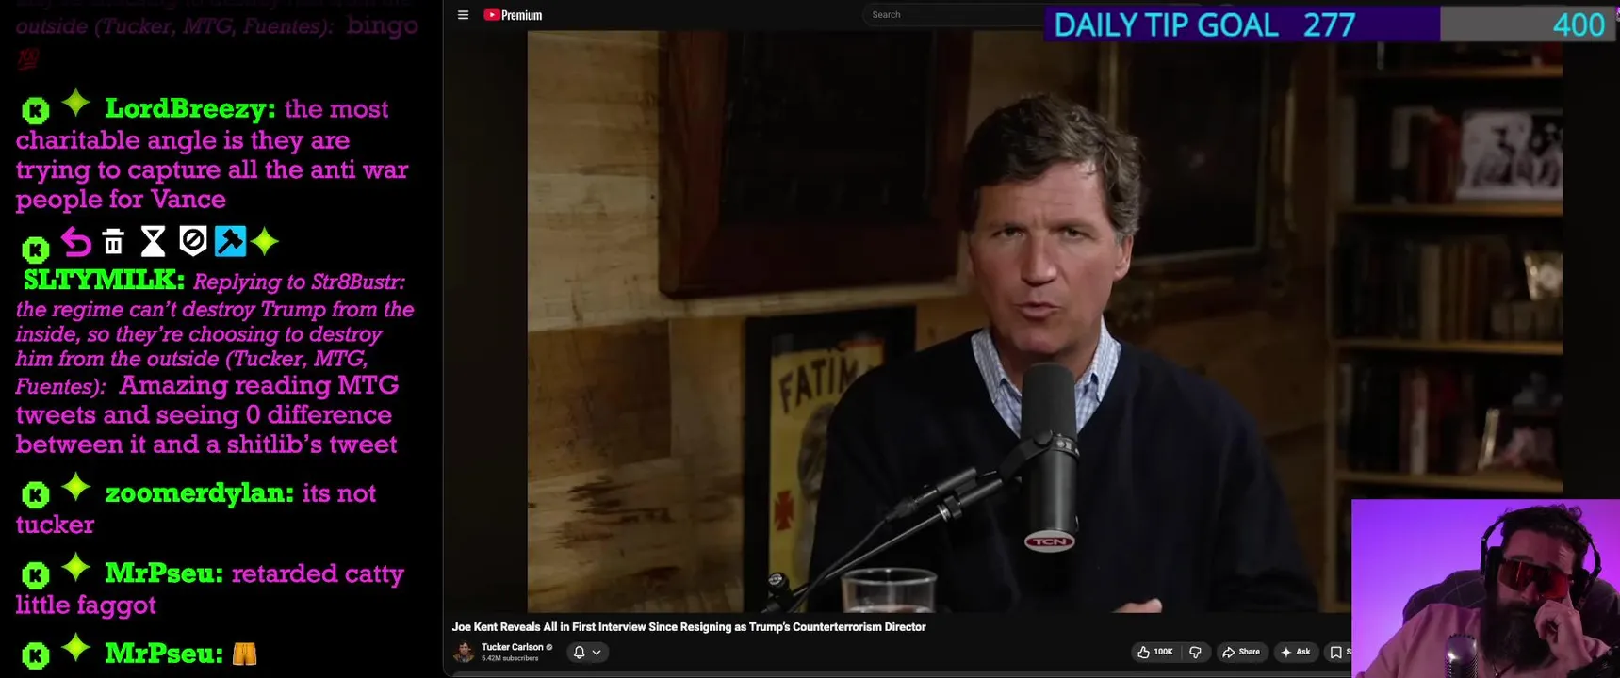Click the green star badge after hammer icon
Screen dimensions: 1620x678
pyautogui.click(x=265, y=242)
